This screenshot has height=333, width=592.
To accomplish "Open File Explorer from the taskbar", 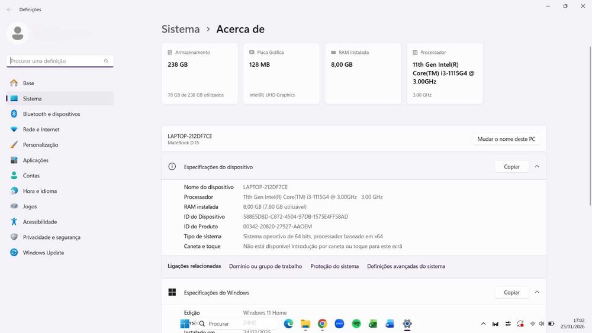I will [305, 324].
